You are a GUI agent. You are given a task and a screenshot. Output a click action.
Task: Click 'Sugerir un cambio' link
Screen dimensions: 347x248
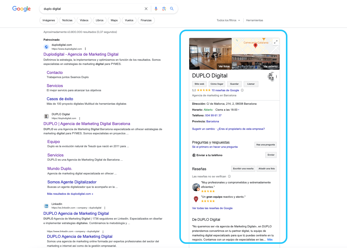click(x=203, y=129)
